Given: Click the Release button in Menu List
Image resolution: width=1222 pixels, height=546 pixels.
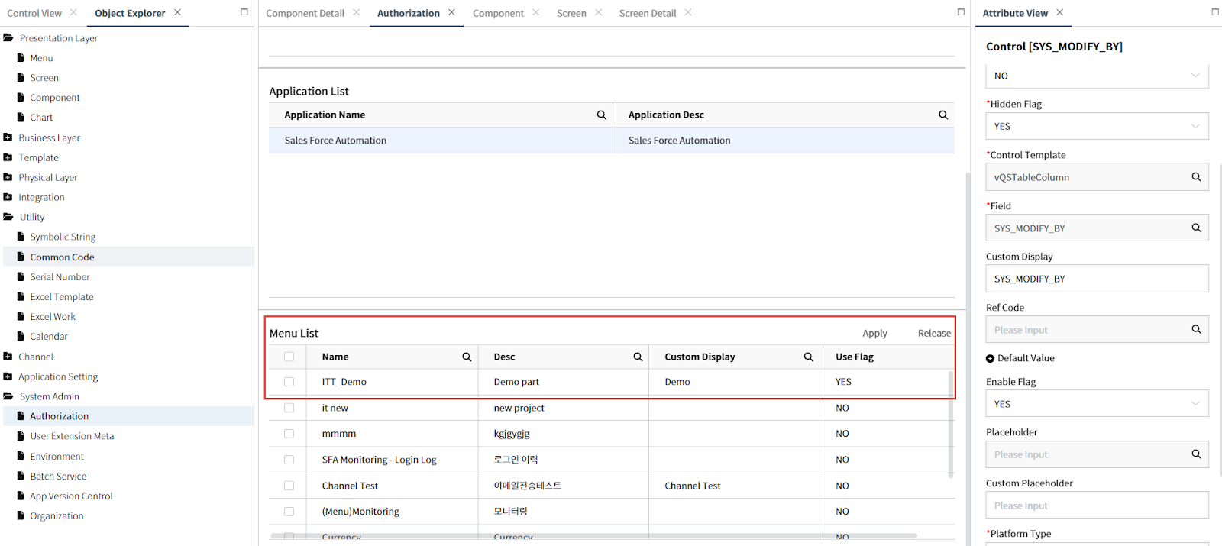Looking at the screenshot, I should [934, 334].
